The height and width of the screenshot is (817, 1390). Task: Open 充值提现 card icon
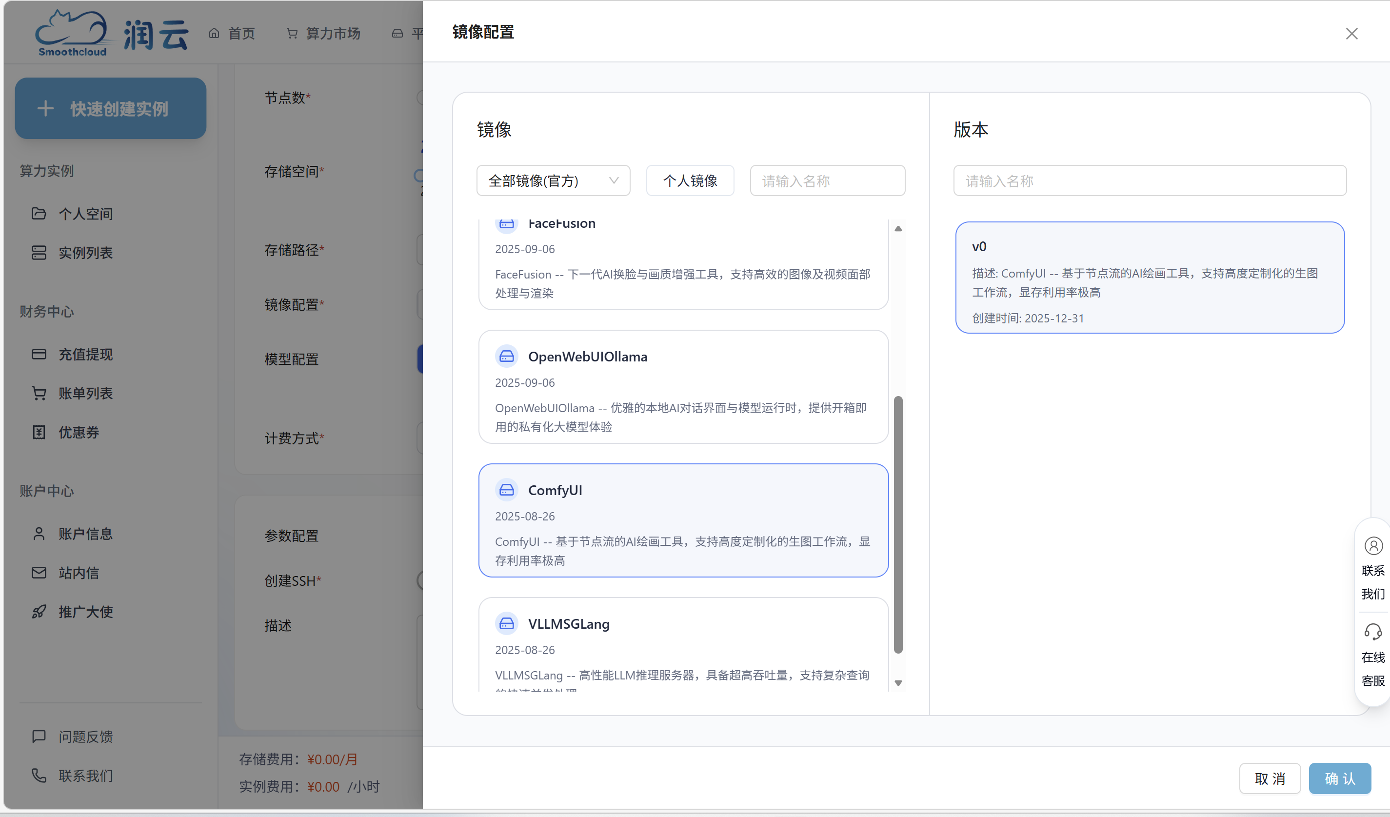pyautogui.click(x=39, y=354)
